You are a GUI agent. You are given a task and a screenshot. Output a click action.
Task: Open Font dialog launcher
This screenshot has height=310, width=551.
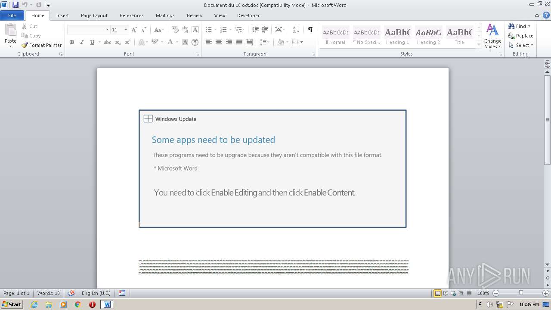(197, 54)
